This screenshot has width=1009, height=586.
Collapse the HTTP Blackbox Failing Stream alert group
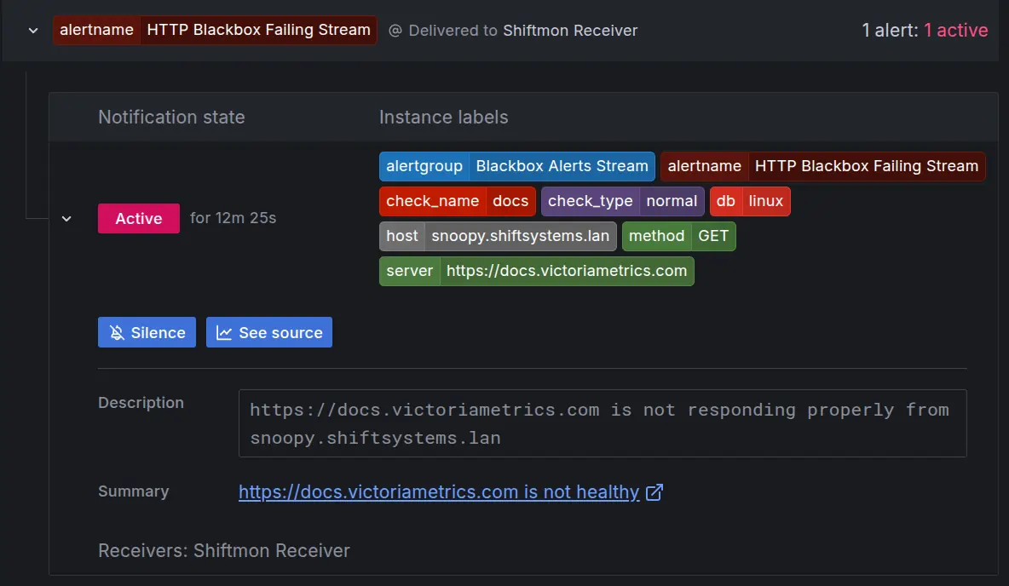[33, 30]
